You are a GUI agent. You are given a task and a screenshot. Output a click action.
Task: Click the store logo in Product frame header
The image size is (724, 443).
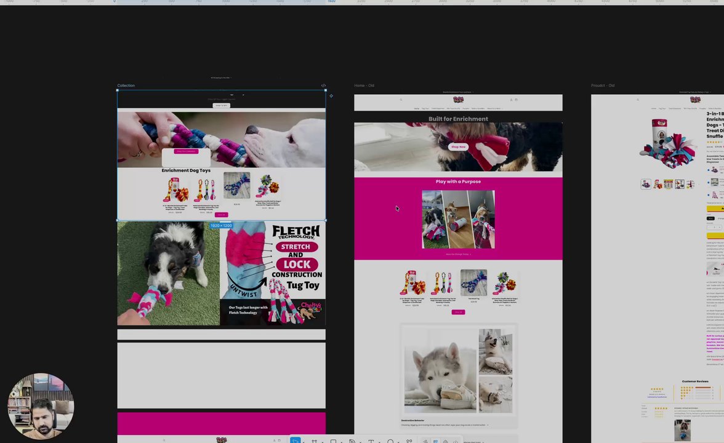(696, 100)
